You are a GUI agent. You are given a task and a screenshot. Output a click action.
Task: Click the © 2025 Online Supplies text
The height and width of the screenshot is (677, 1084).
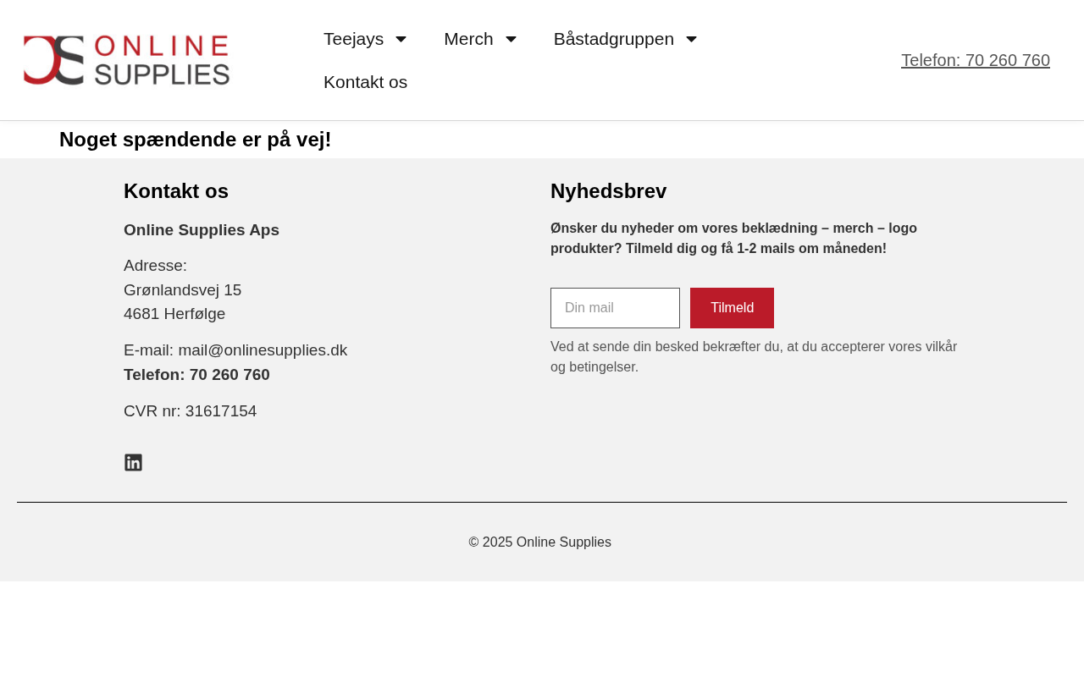(x=539, y=542)
